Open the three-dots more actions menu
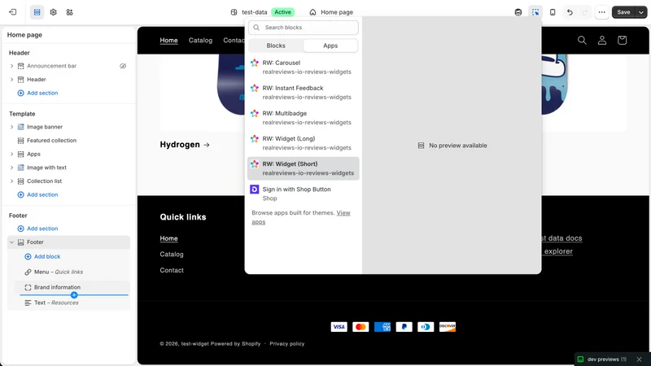The height and width of the screenshot is (366, 651). pos(601,12)
